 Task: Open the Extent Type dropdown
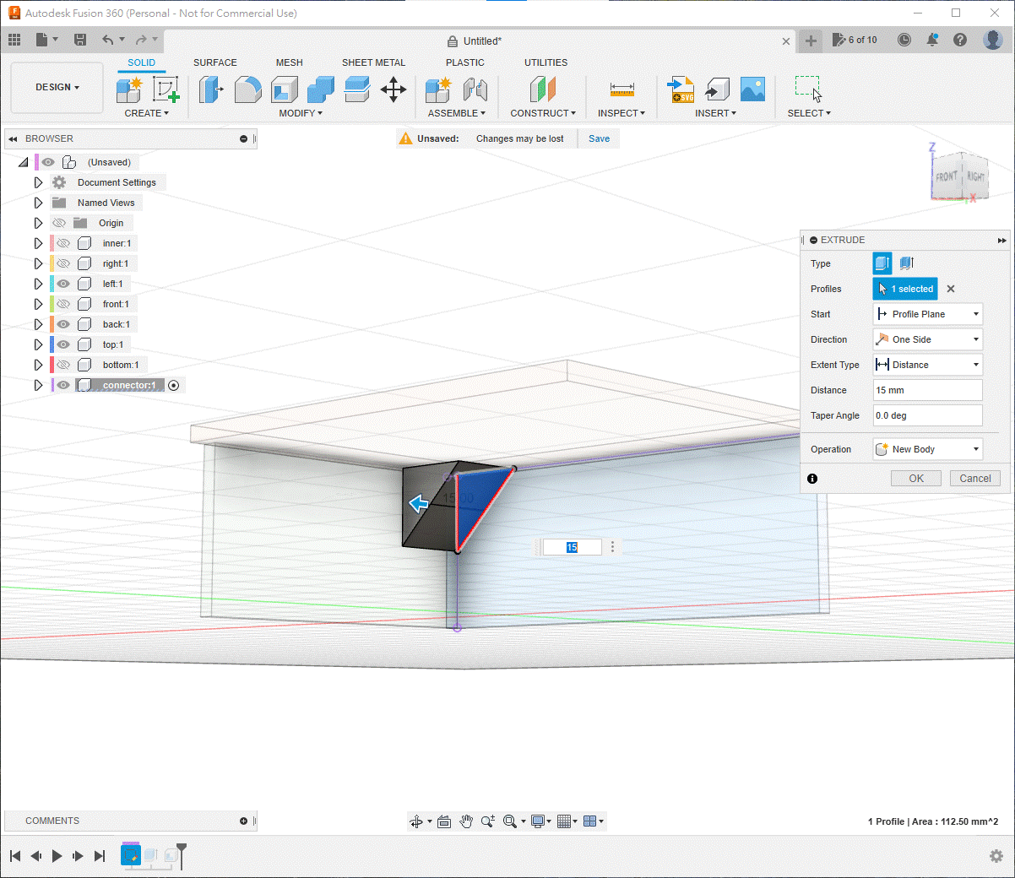click(927, 365)
